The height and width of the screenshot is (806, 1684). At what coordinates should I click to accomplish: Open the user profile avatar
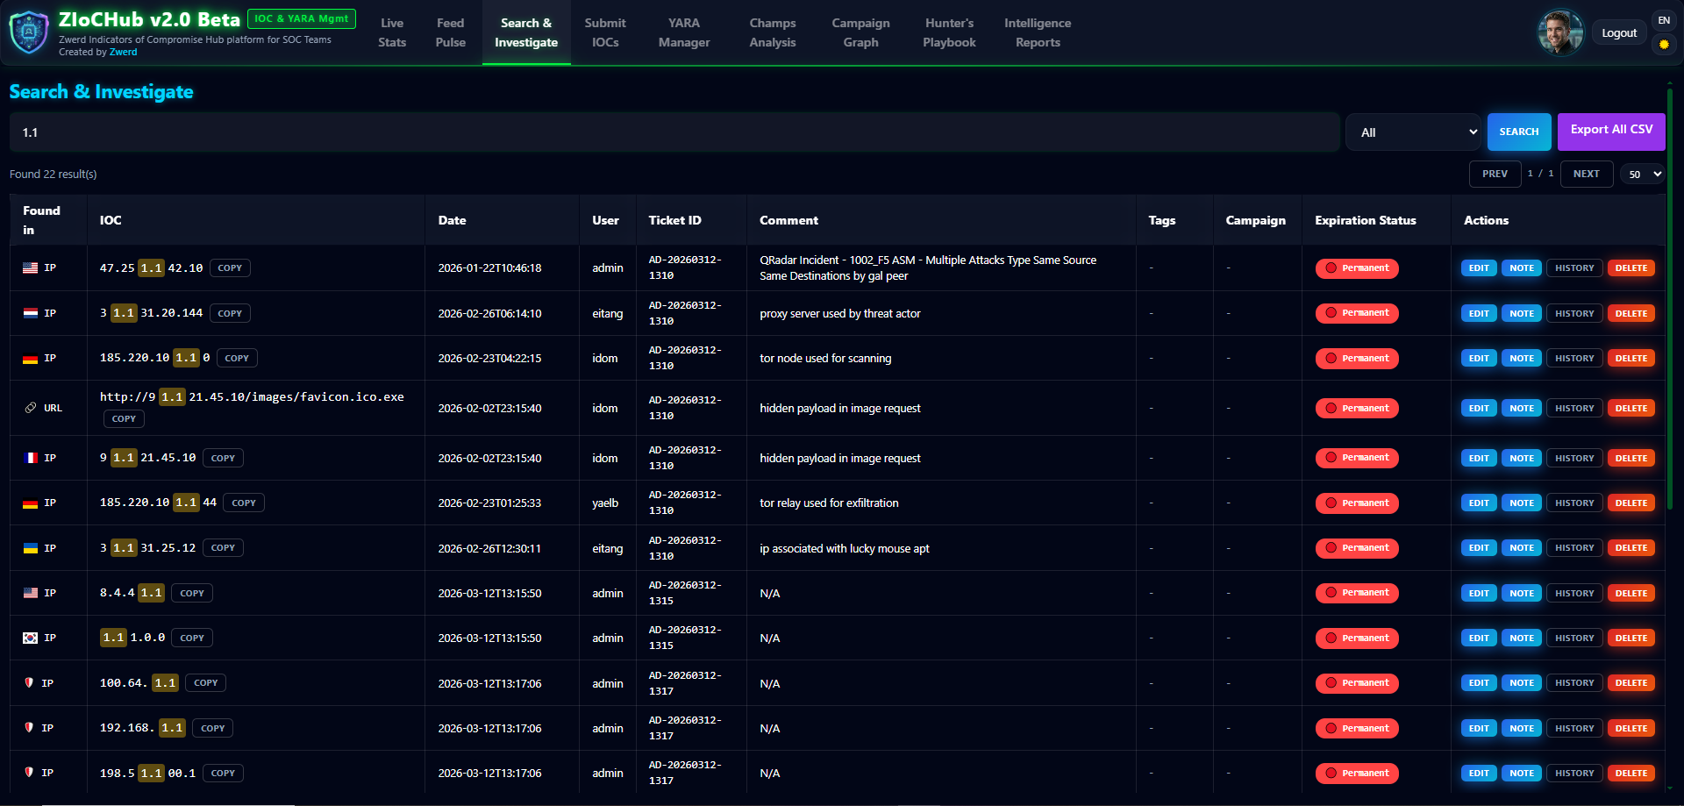click(1559, 32)
